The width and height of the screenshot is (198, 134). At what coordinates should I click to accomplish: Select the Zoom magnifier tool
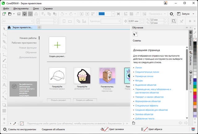coord(4,47)
